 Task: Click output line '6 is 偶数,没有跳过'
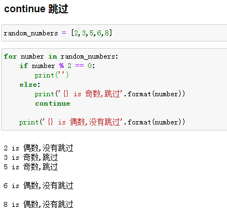39,185
